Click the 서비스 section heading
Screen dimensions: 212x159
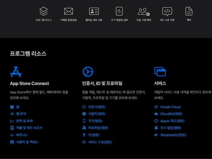[x=160, y=83]
